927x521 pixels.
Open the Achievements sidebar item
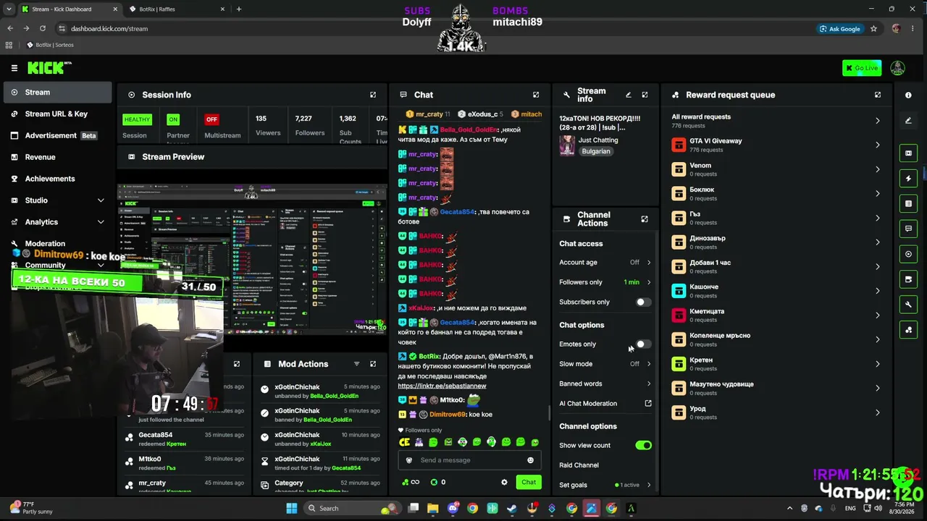point(58,179)
